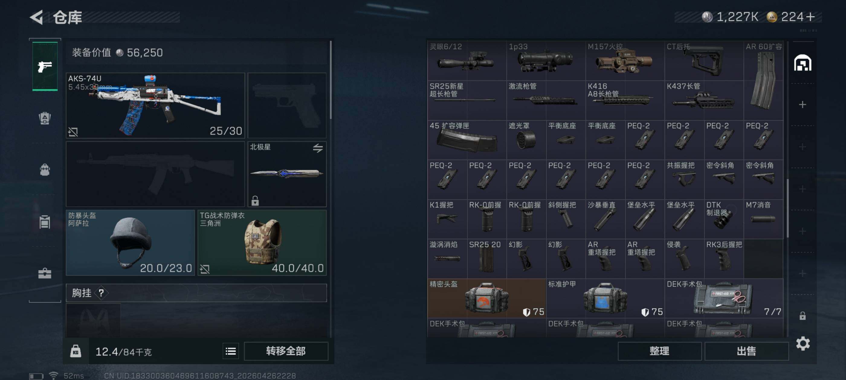Image resolution: width=846 pixels, height=380 pixels.
Task: Open the settings gear icon at bottom right
Action: pyautogui.click(x=803, y=343)
